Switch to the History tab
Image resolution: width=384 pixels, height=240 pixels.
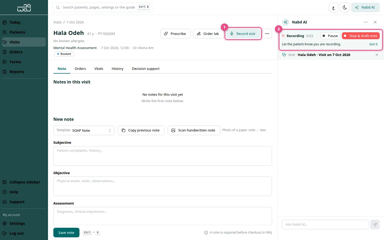click(118, 69)
